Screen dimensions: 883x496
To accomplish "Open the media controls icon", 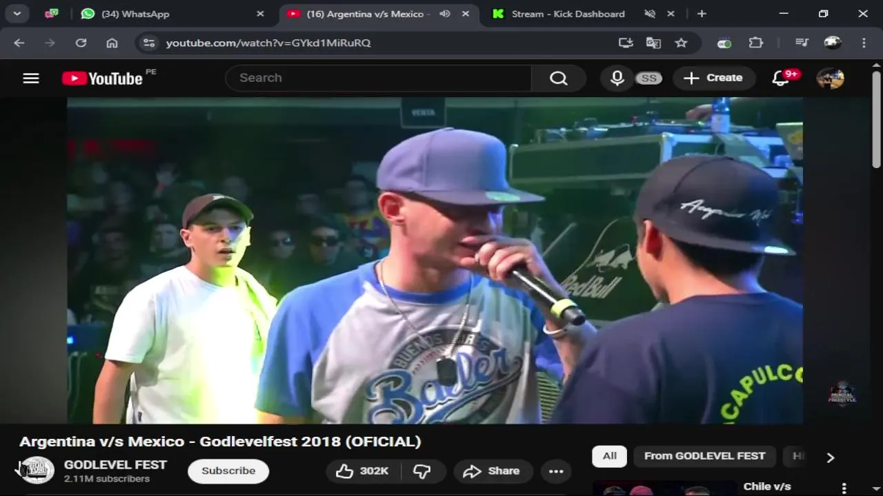I will (802, 43).
